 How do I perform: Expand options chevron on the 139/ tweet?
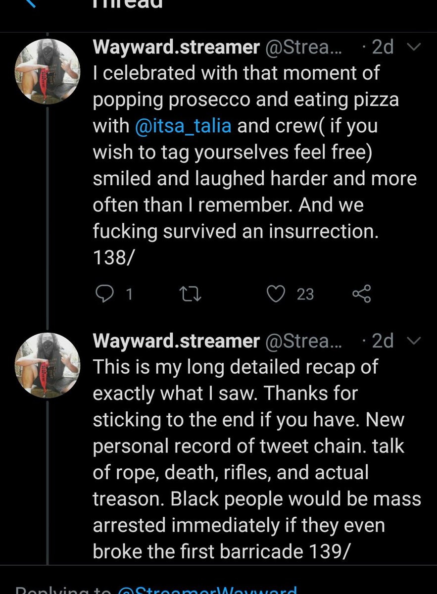pyautogui.click(x=413, y=341)
